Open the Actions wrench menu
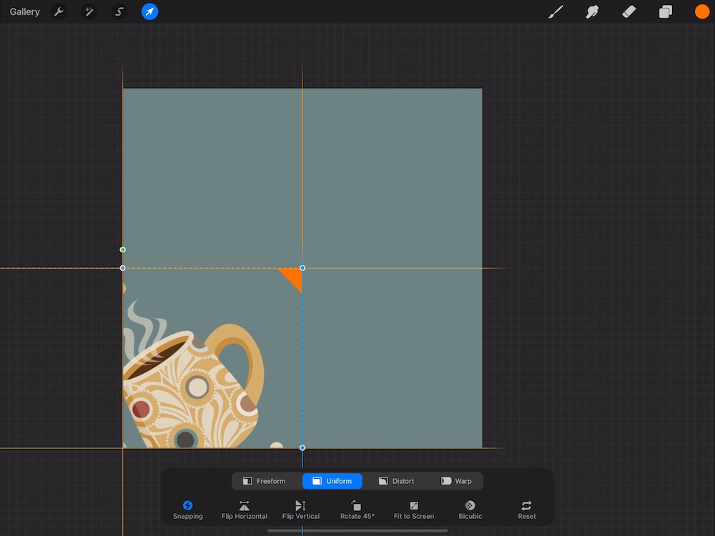Image resolution: width=715 pixels, height=536 pixels. (x=59, y=12)
